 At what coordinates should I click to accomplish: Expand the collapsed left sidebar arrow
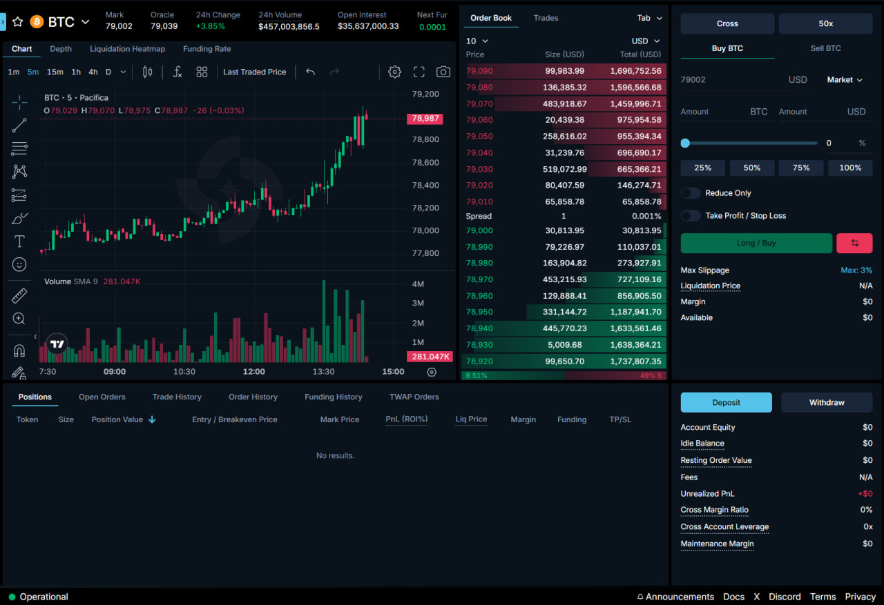(x=3, y=22)
